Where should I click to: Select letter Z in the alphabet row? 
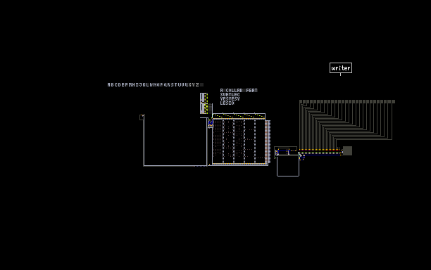tap(197, 85)
